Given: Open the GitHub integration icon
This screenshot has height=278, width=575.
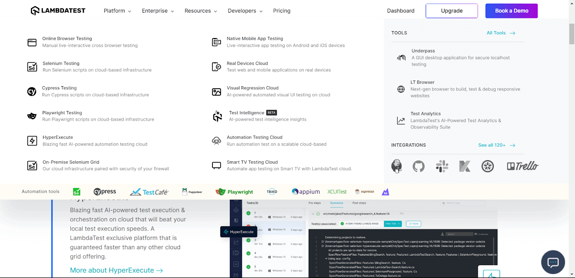Looking at the screenshot, I should point(419,166).
